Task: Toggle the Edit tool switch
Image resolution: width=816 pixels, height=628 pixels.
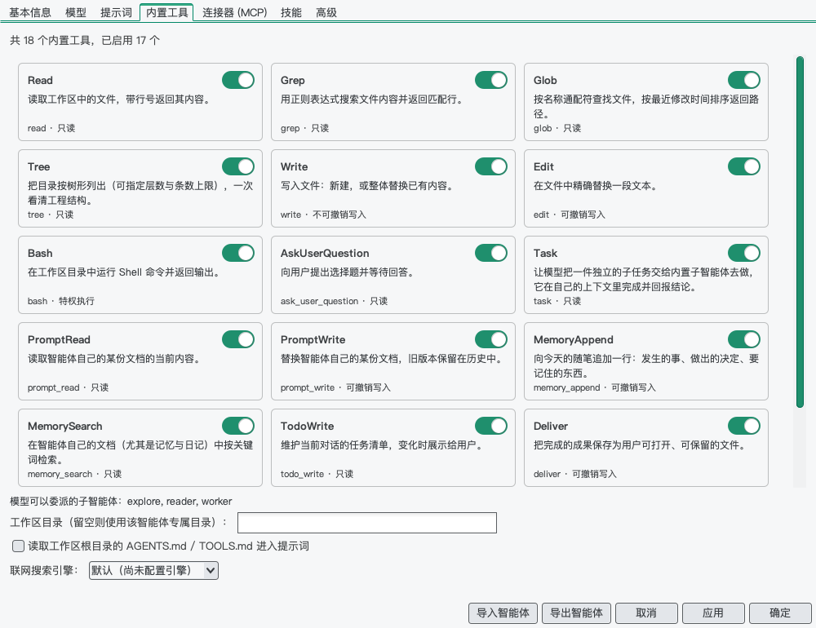Action: 743,166
